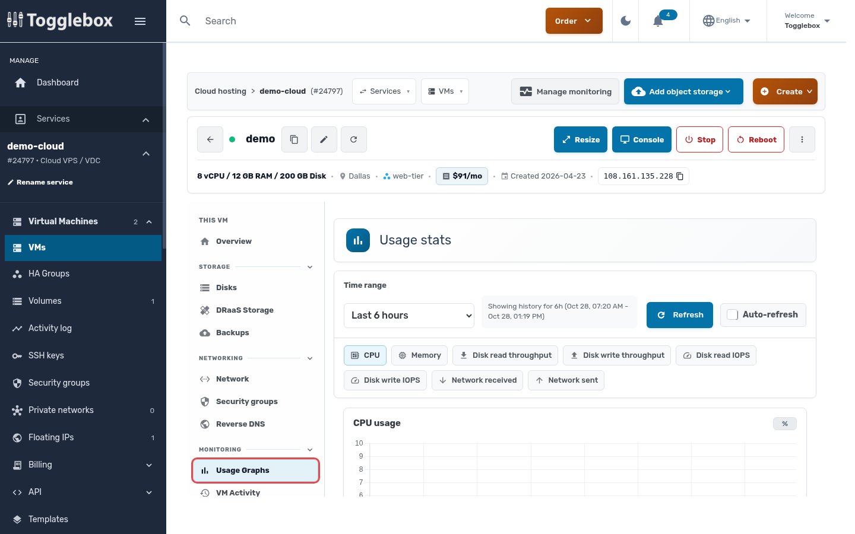855x534 pixels.
Task: Select the Disk read throughput tab
Action: (x=505, y=355)
